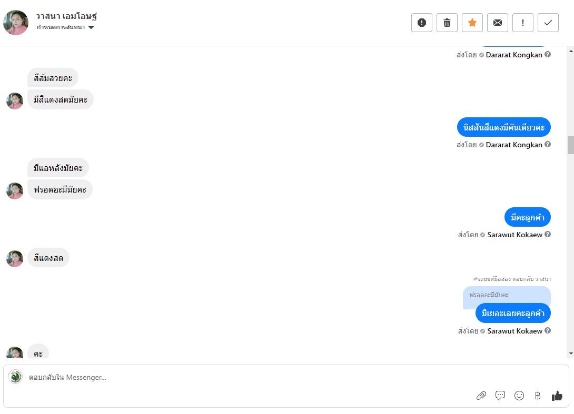Attach a file with paperclip icon
This screenshot has height=414, width=574.
point(481,396)
